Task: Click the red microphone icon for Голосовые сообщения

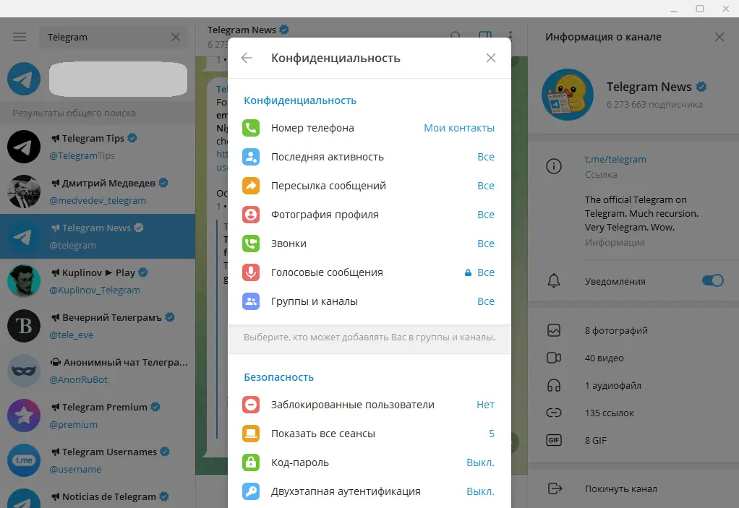Action: [x=251, y=272]
